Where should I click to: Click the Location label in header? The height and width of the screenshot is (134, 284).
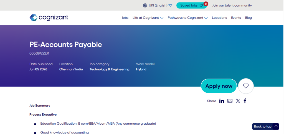pyautogui.click(x=66, y=64)
